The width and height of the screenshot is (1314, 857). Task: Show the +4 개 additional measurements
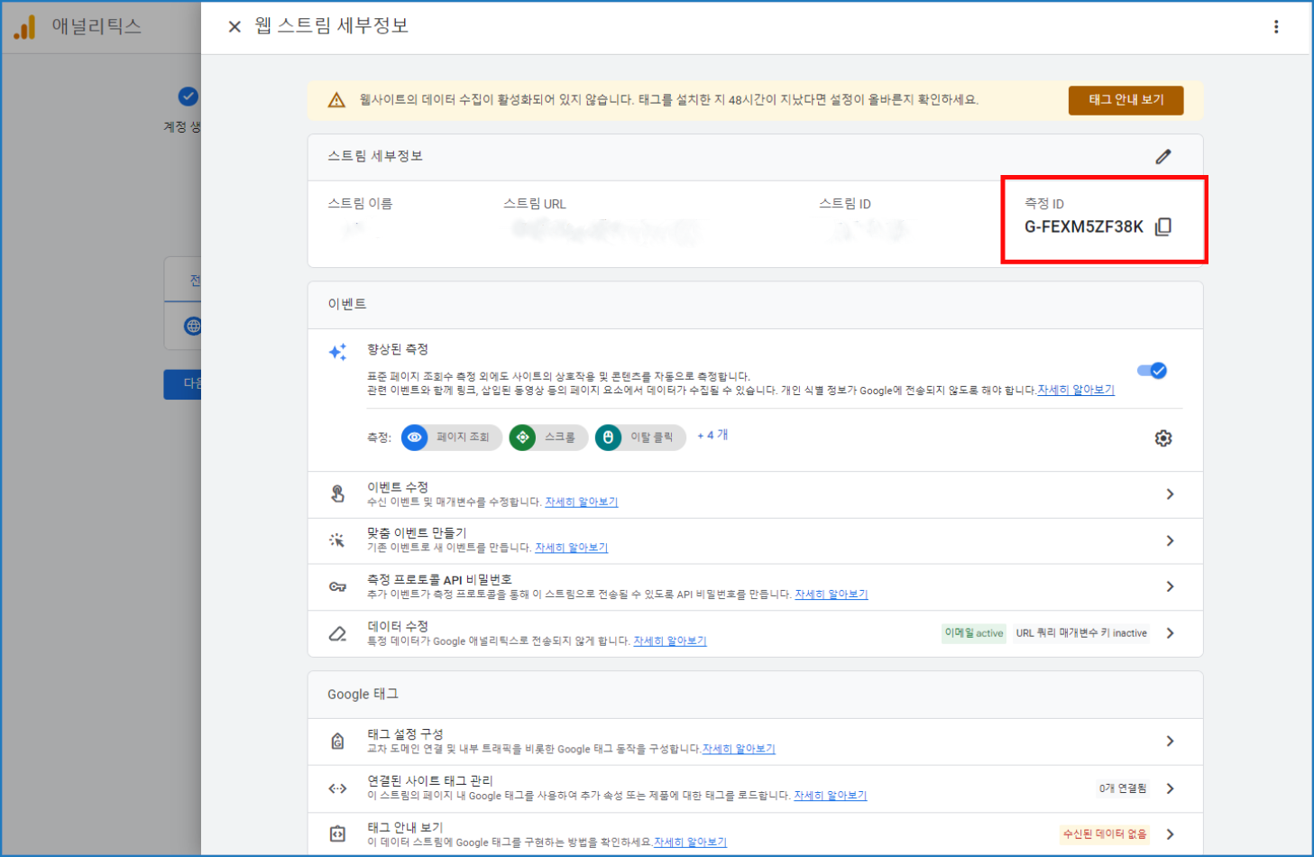pos(712,436)
